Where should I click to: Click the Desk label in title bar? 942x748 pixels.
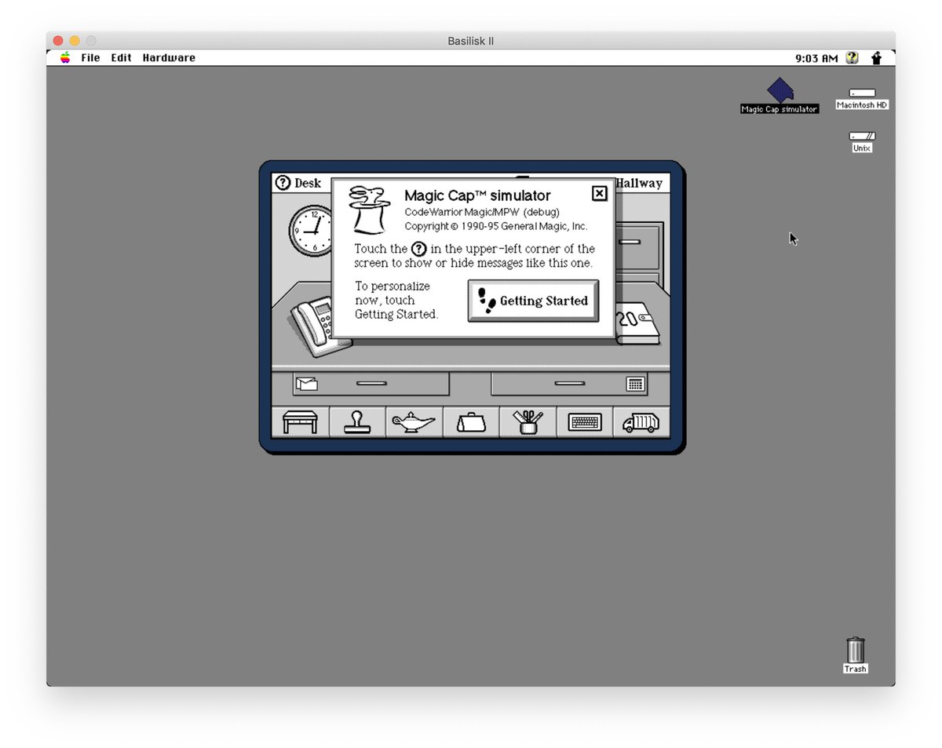click(x=308, y=183)
